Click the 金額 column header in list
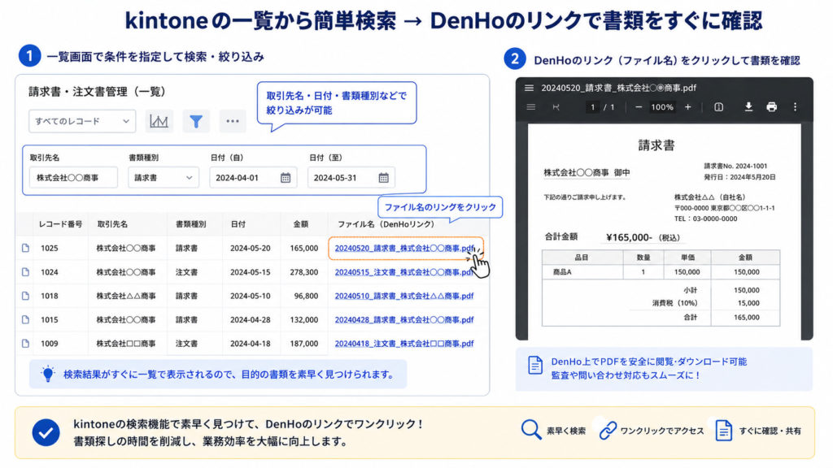Image resolution: width=833 pixels, height=468 pixels. [x=301, y=224]
